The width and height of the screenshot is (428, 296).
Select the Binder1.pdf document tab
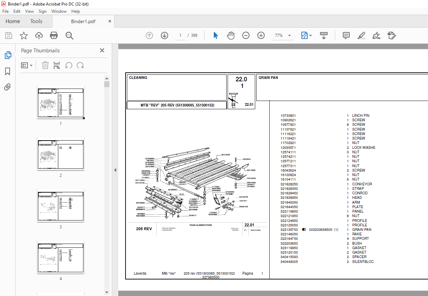pos(83,21)
